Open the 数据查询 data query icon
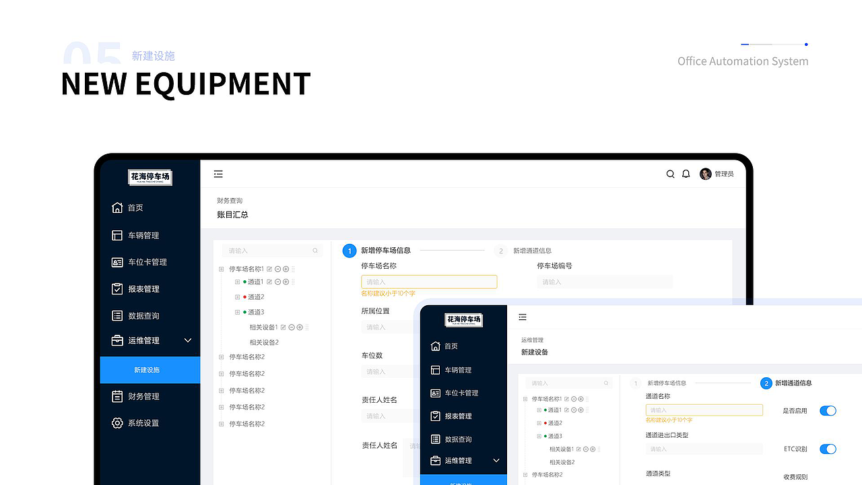Image resolution: width=862 pixels, height=485 pixels. coord(116,315)
